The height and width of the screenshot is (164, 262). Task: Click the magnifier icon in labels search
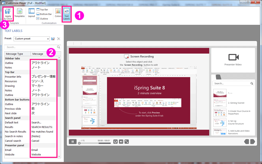point(58,47)
